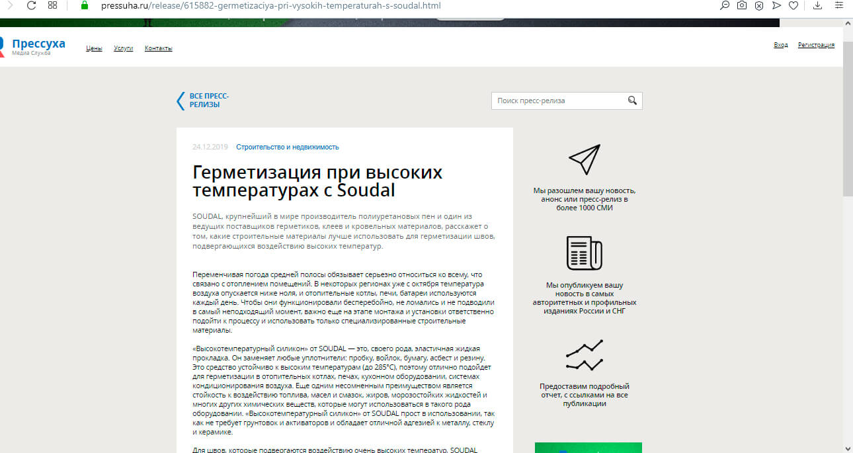The height and width of the screenshot is (453, 853).
Task: Click the zoom magnifier icon in address bar
Action: click(x=725, y=6)
